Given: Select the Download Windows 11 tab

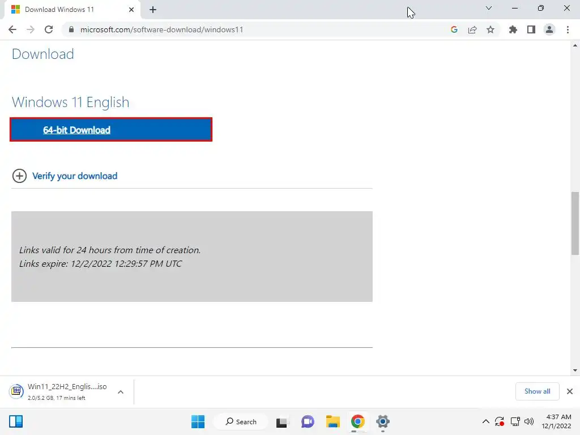Looking at the screenshot, I should coord(72,10).
